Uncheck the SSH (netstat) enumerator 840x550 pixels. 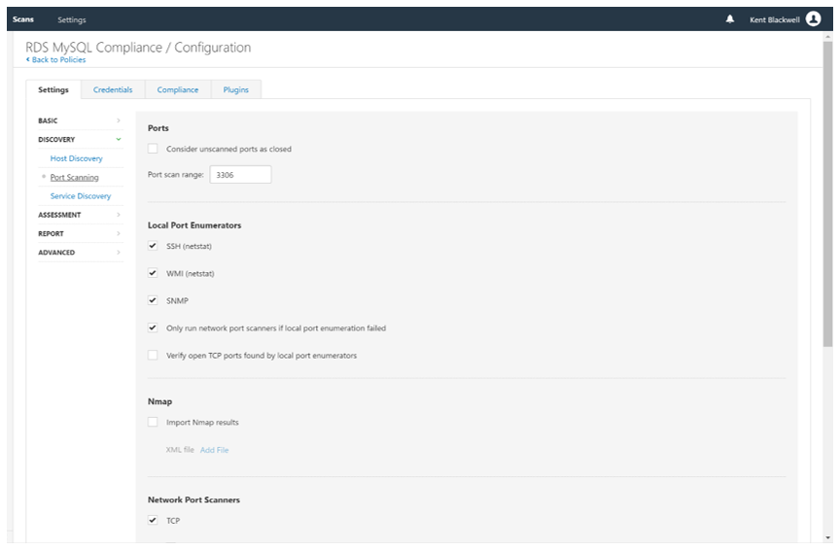click(x=153, y=246)
